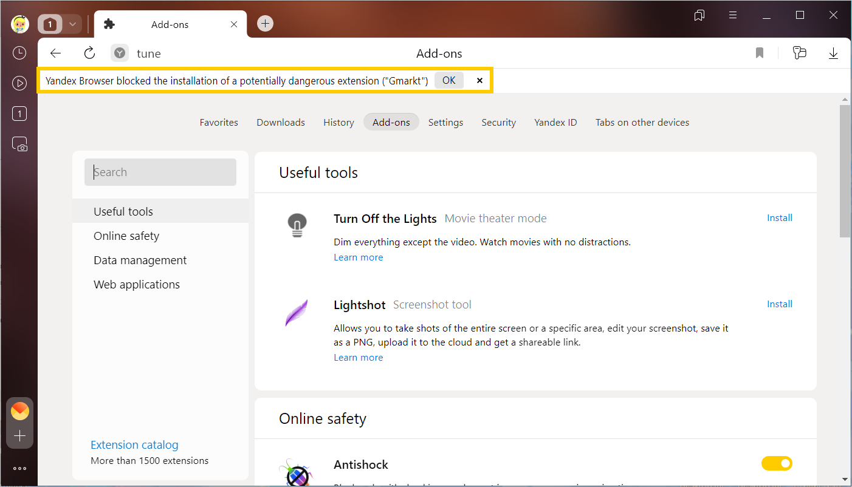
Task: Open the browser hamburger menu
Action: (x=733, y=15)
